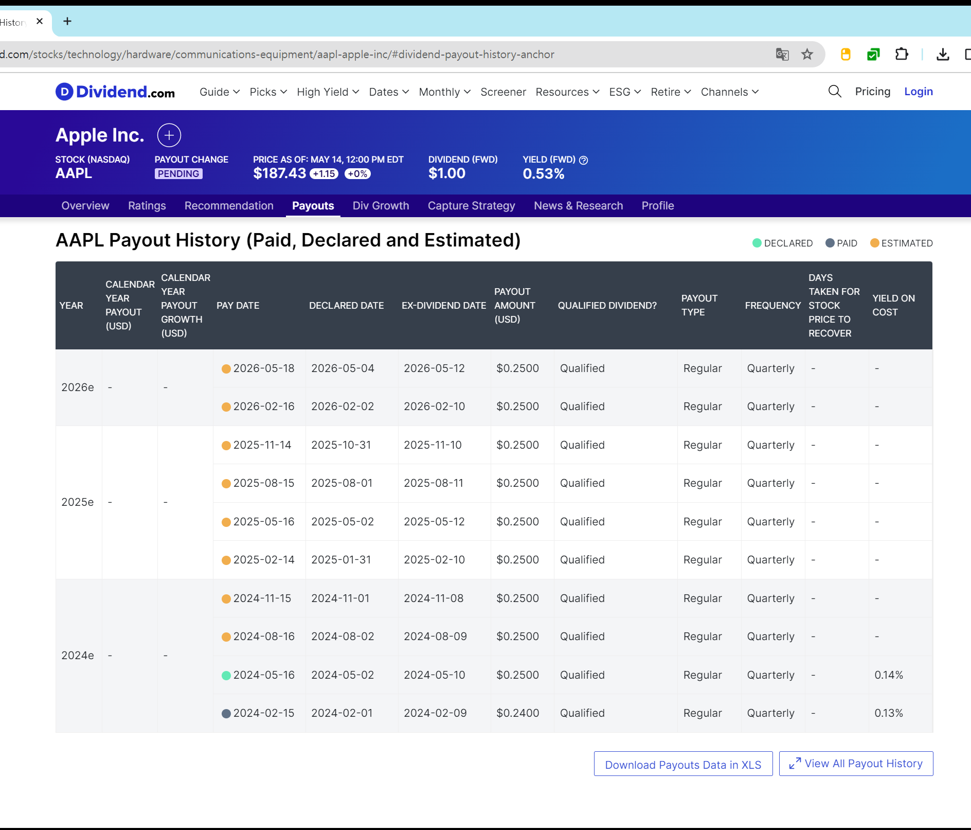Screen dimensions: 971x830
Task: Expand the Guide dropdown menu
Action: [x=220, y=92]
